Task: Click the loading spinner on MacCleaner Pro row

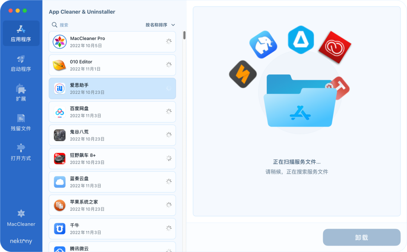Action: (169, 41)
